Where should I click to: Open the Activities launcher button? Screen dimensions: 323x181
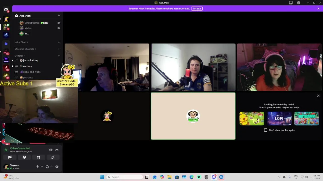pyautogui.click(x=39, y=157)
